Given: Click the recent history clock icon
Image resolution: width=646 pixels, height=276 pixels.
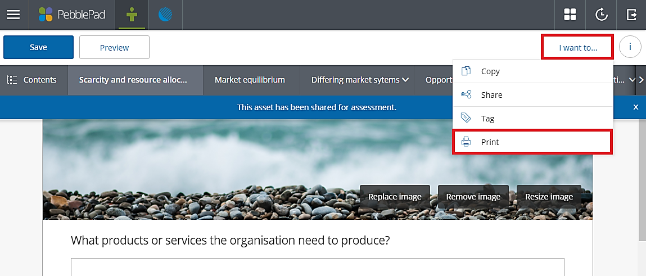Looking at the screenshot, I should point(601,15).
